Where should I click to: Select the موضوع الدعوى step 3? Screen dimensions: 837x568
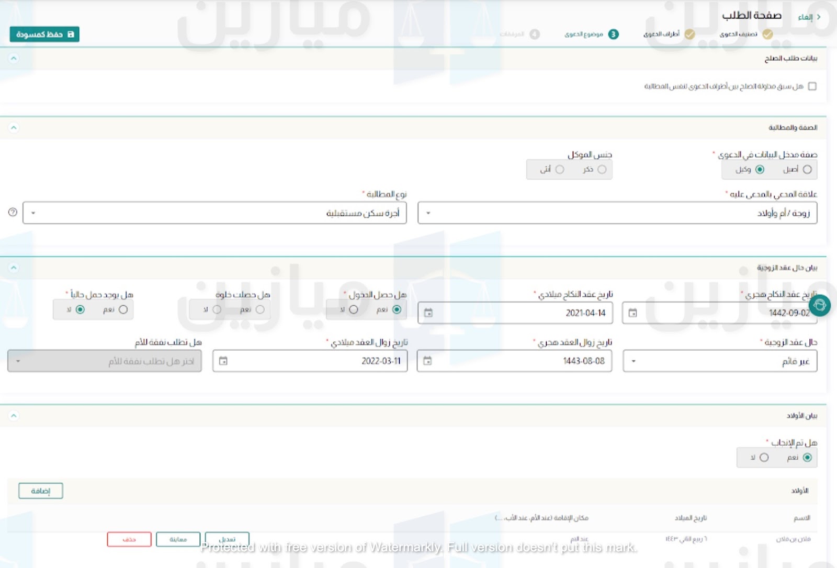point(591,34)
